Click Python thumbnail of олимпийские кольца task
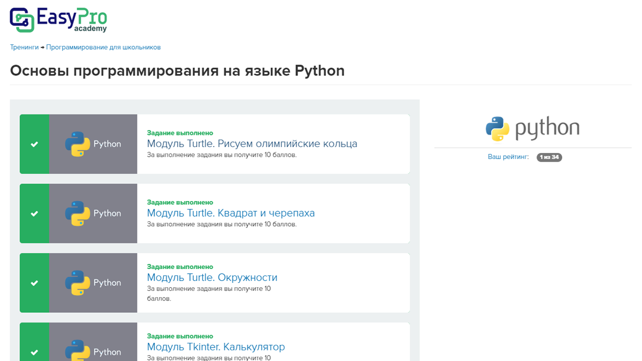This screenshot has height=361, width=642. pos(93,144)
